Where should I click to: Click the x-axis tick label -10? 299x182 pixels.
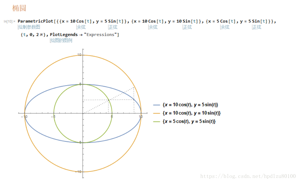click(24, 117)
